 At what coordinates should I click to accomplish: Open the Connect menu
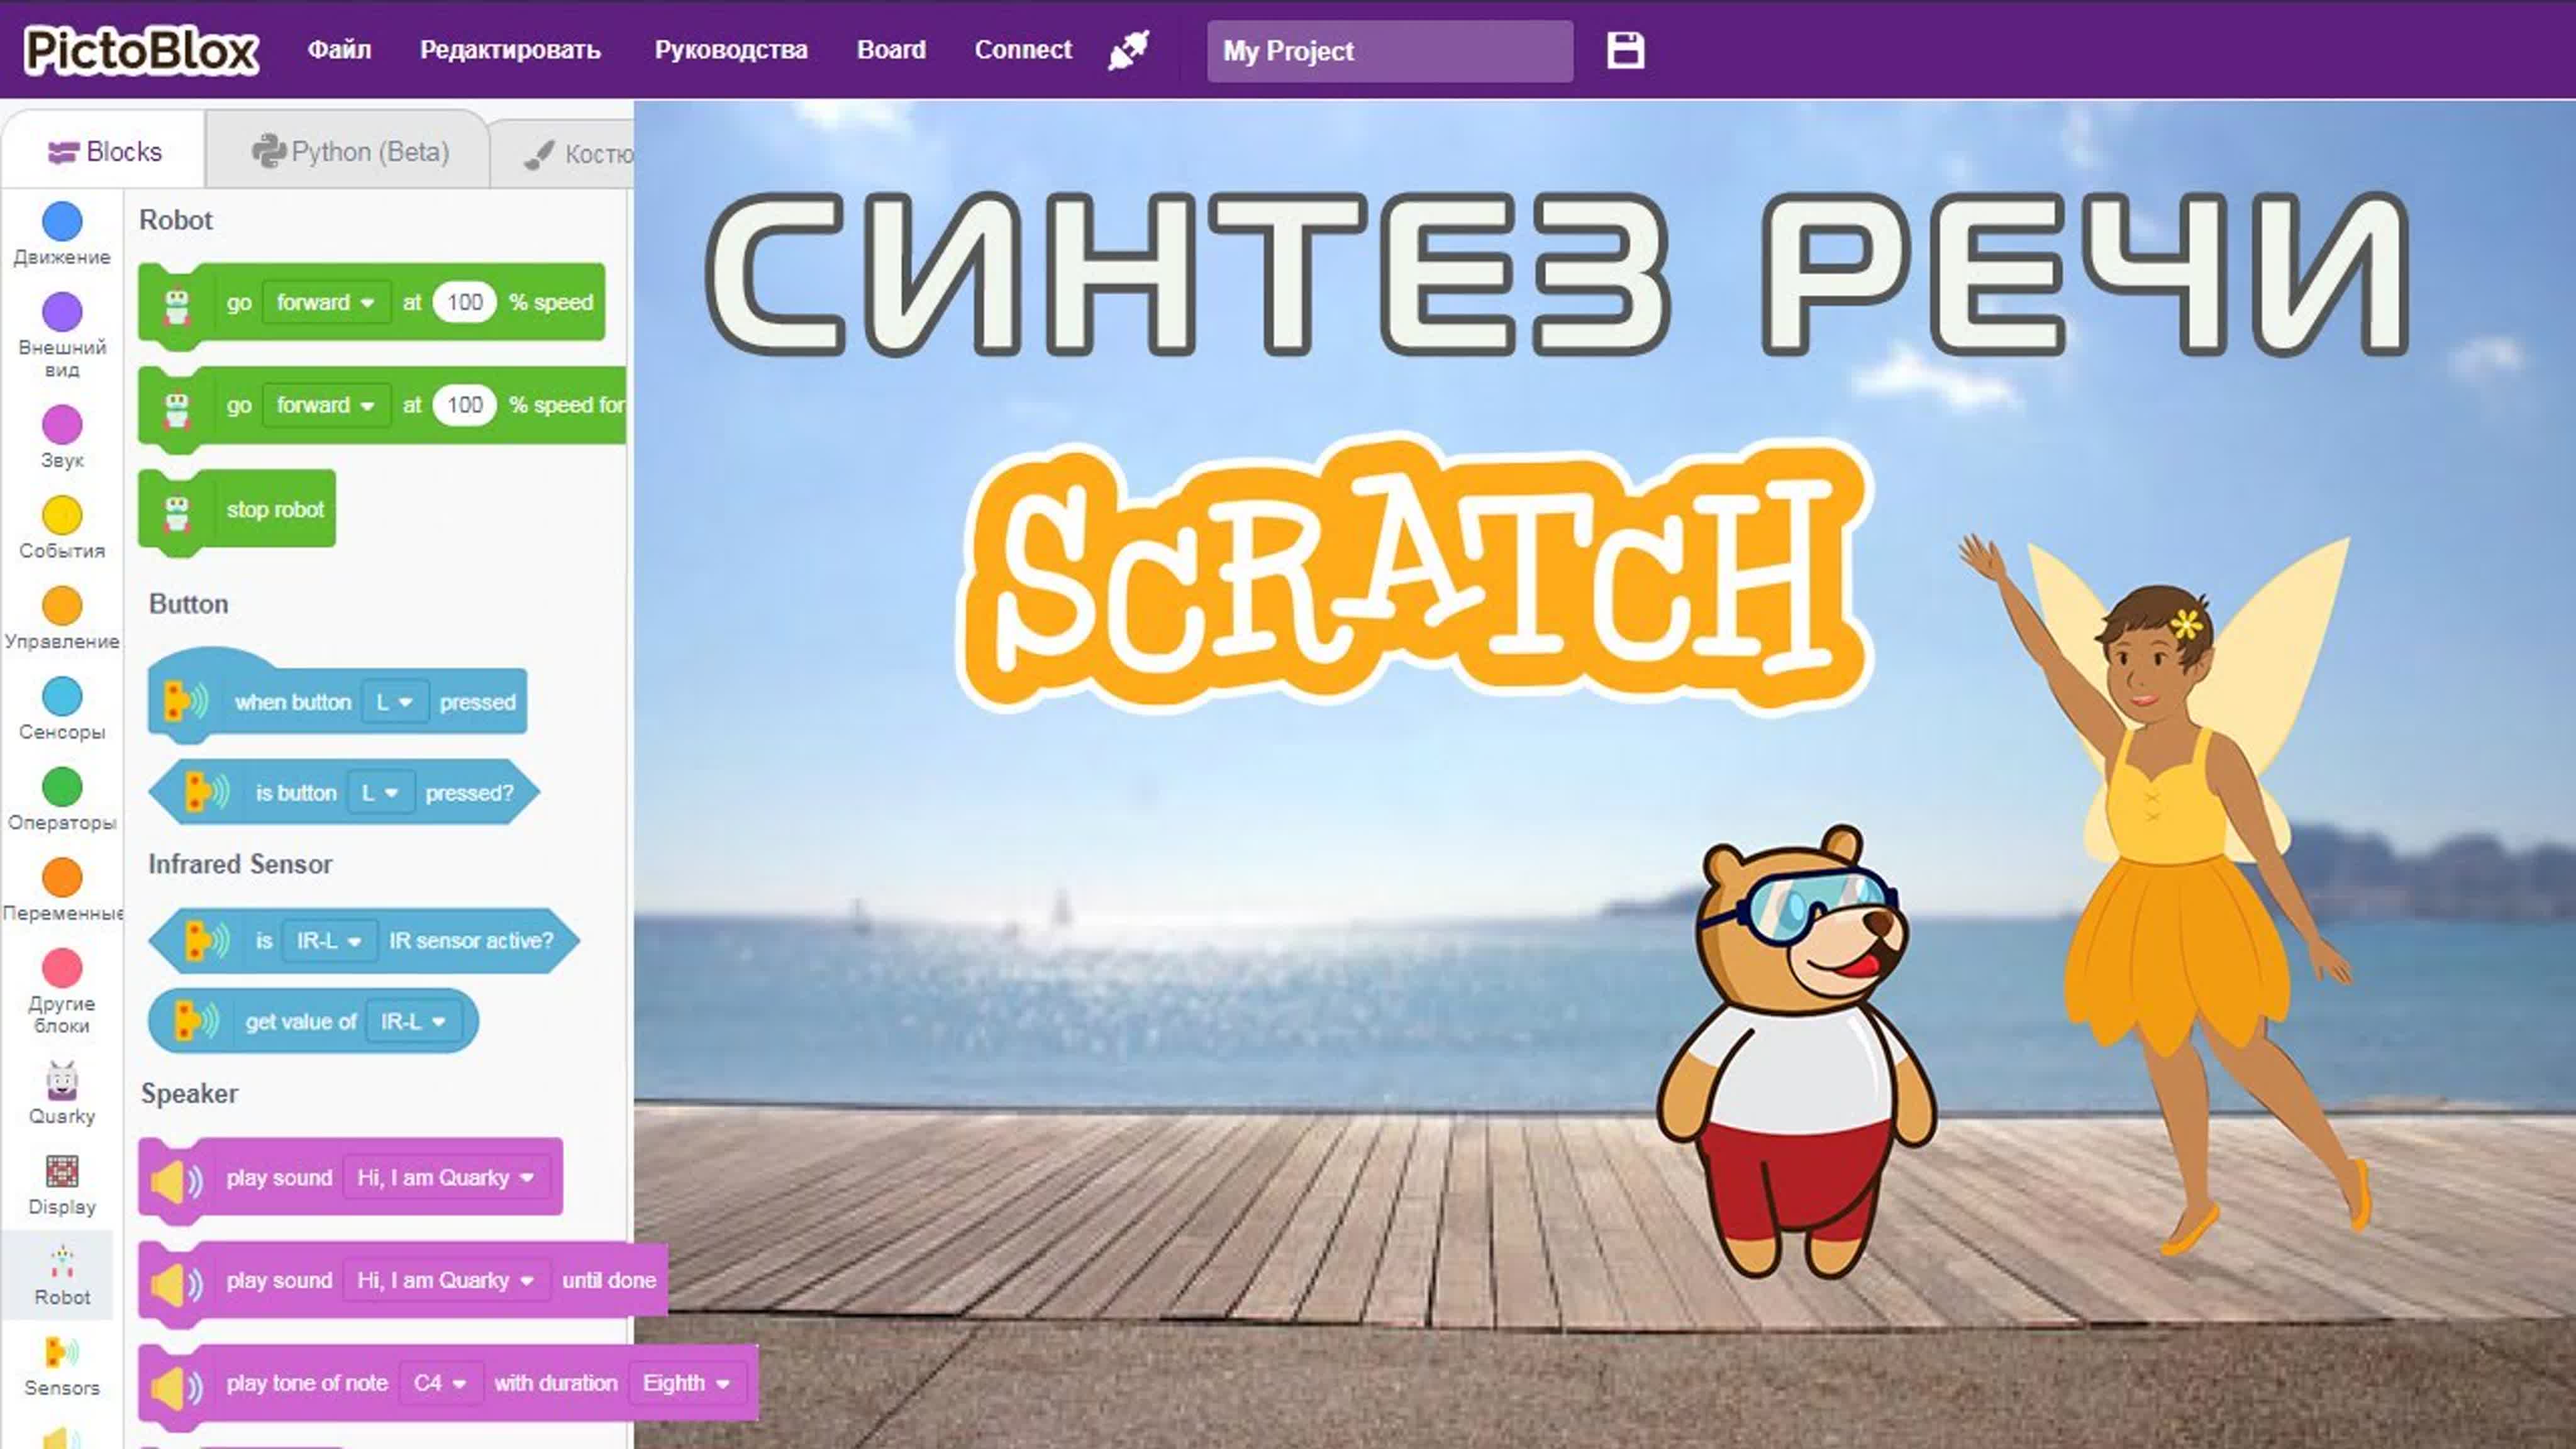pos(1023,50)
